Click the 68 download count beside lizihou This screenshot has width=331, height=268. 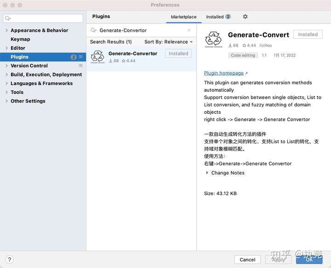click(x=234, y=45)
